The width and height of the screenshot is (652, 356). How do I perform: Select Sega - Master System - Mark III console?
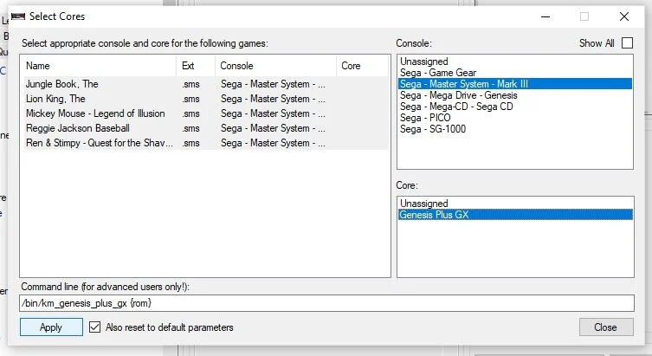(515, 84)
